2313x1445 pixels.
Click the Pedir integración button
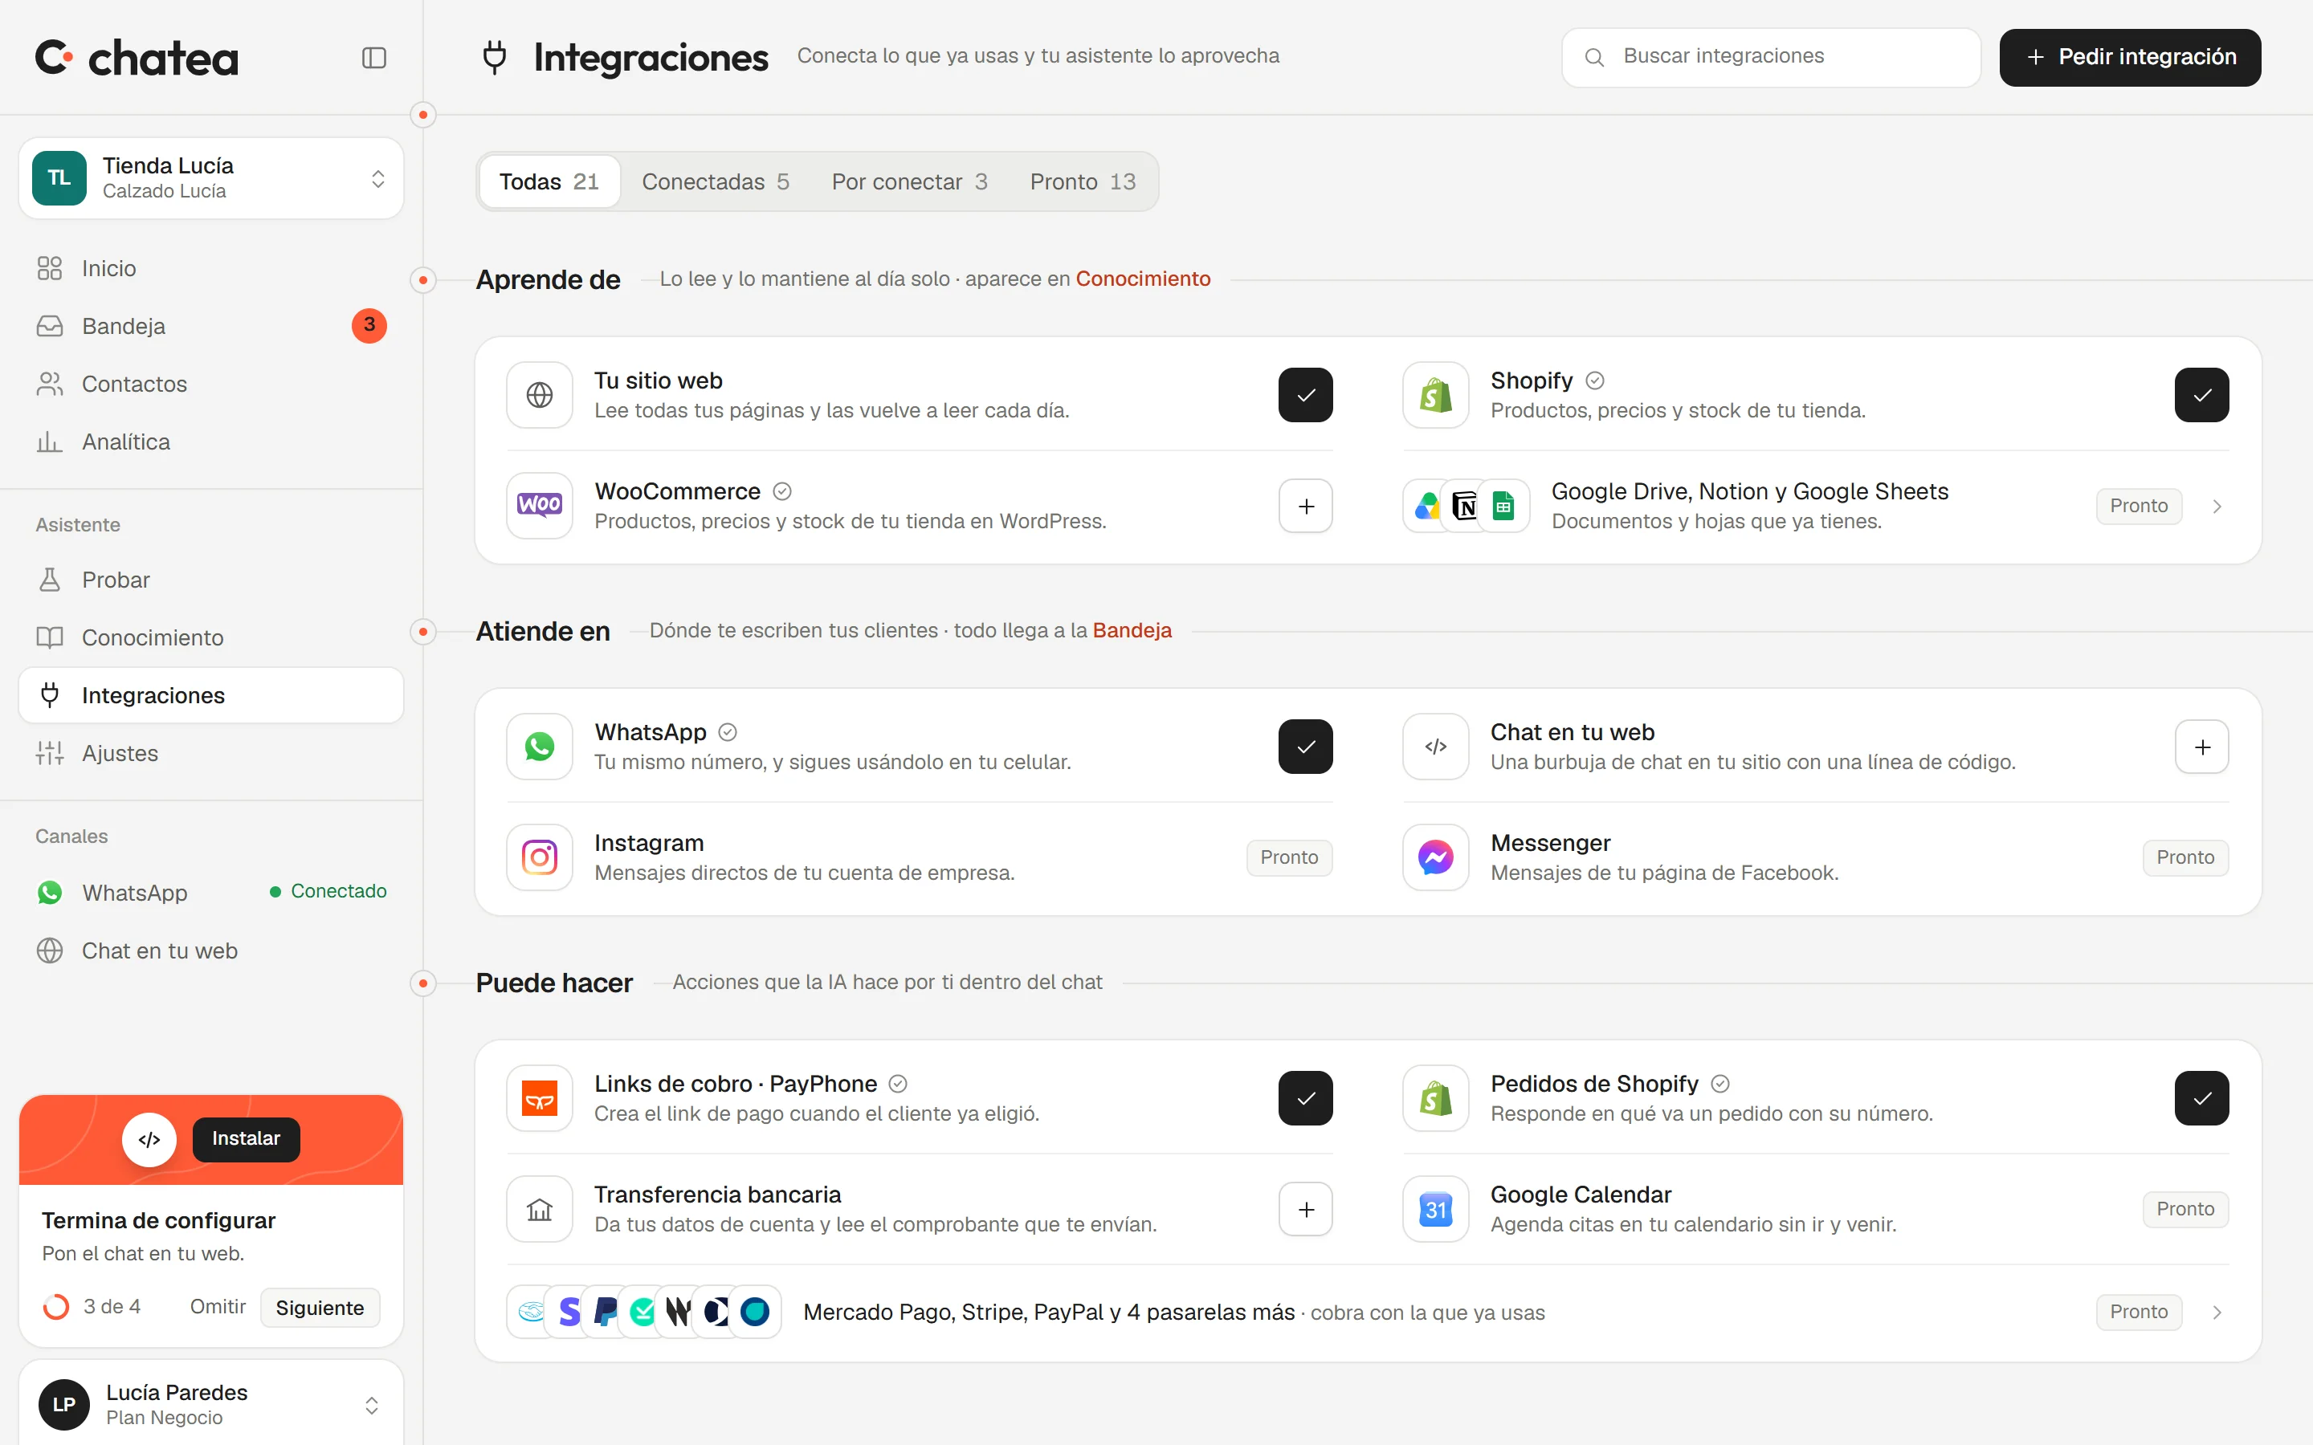[x=2130, y=57]
